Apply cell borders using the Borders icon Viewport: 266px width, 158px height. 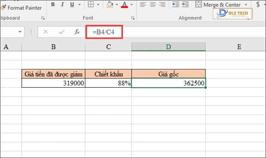[x=91, y=4]
